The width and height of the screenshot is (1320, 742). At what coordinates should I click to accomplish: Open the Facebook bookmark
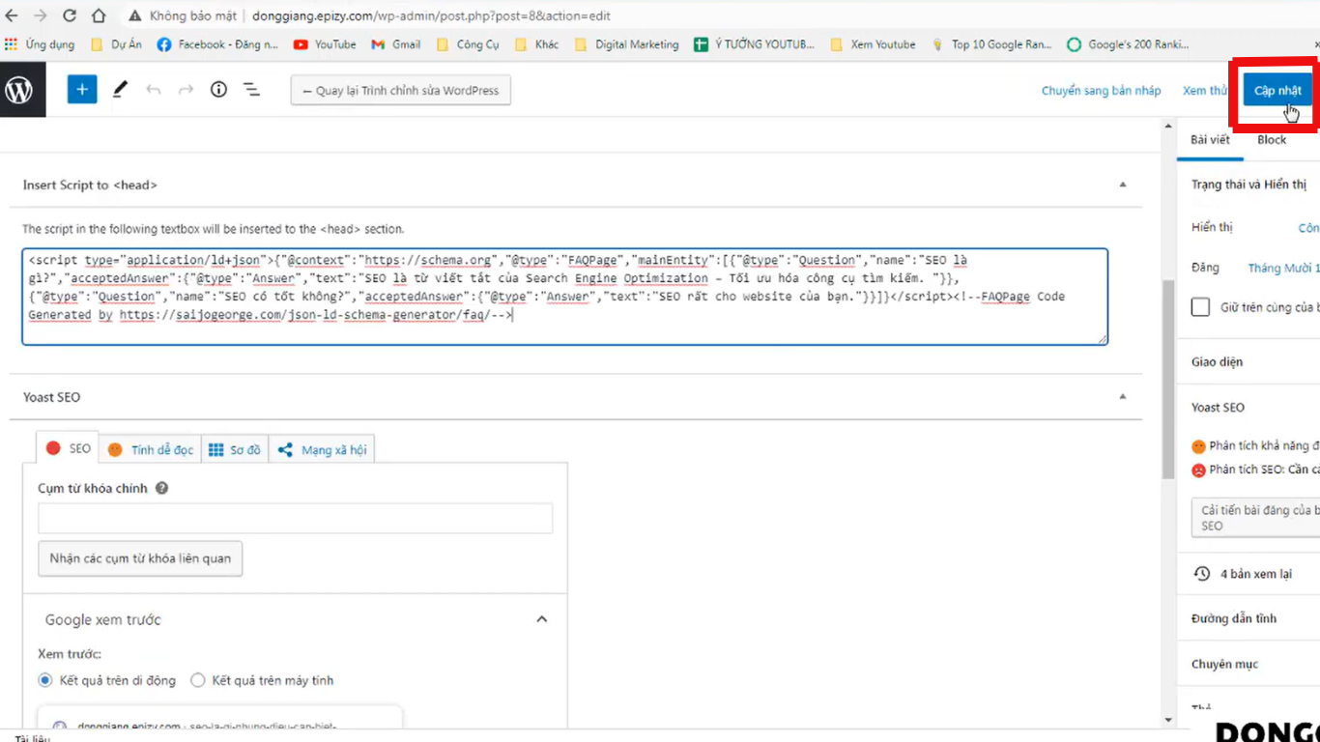216,44
